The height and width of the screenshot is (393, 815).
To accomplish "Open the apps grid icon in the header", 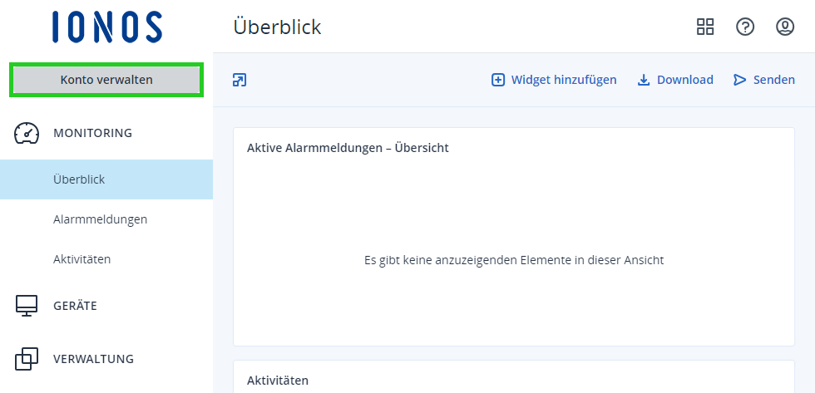I will point(705,27).
